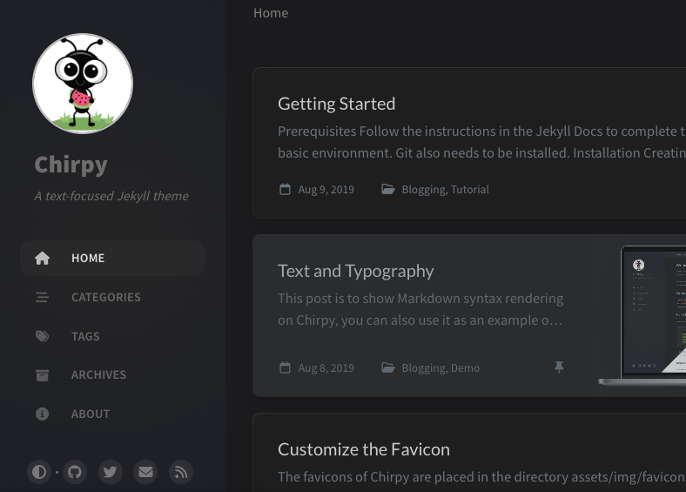This screenshot has height=492, width=686.
Task: Click the home icon in sidebar
Action: 42,259
